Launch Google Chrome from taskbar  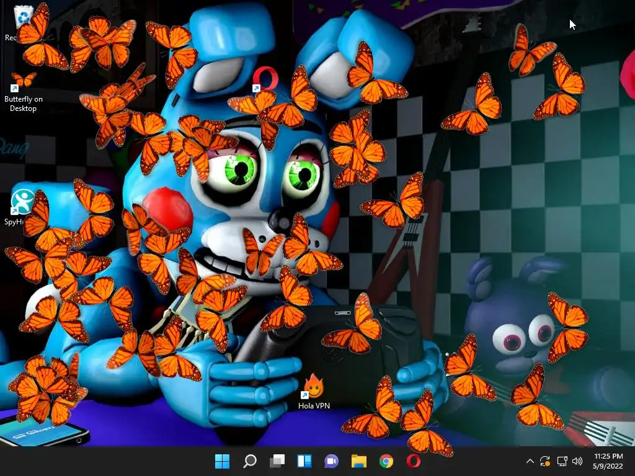click(x=386, y=461)
